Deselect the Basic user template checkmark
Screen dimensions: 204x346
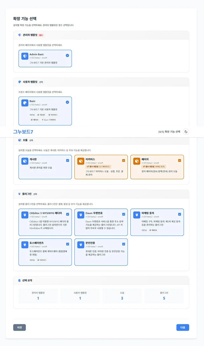coord(67,102)
